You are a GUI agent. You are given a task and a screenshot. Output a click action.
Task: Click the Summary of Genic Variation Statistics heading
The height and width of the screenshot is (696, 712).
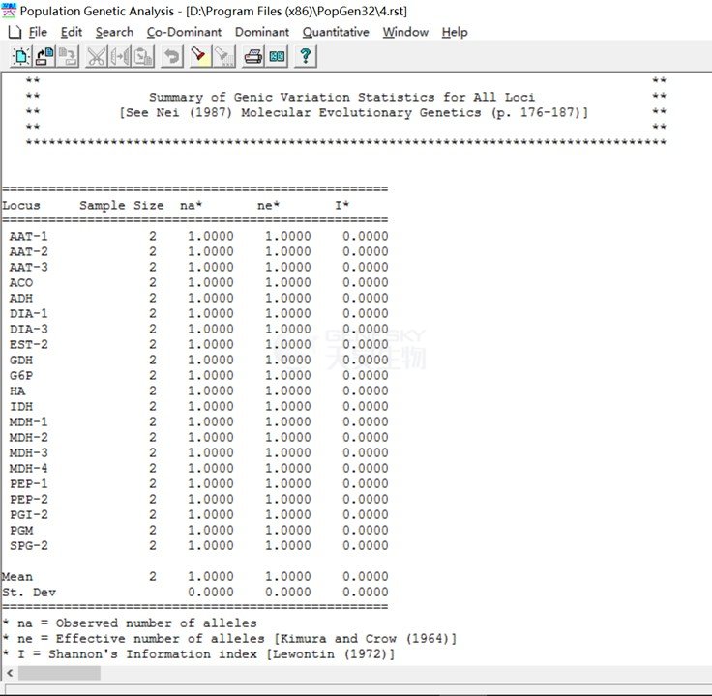tap(341, 97)
